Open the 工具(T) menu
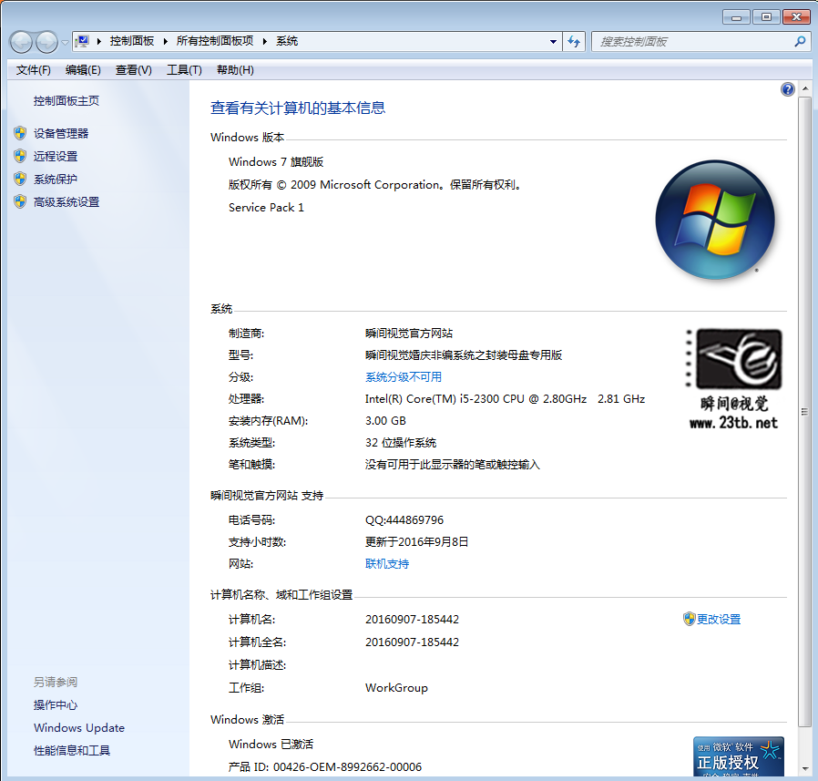The image size is (818, 781). [184, 70]
